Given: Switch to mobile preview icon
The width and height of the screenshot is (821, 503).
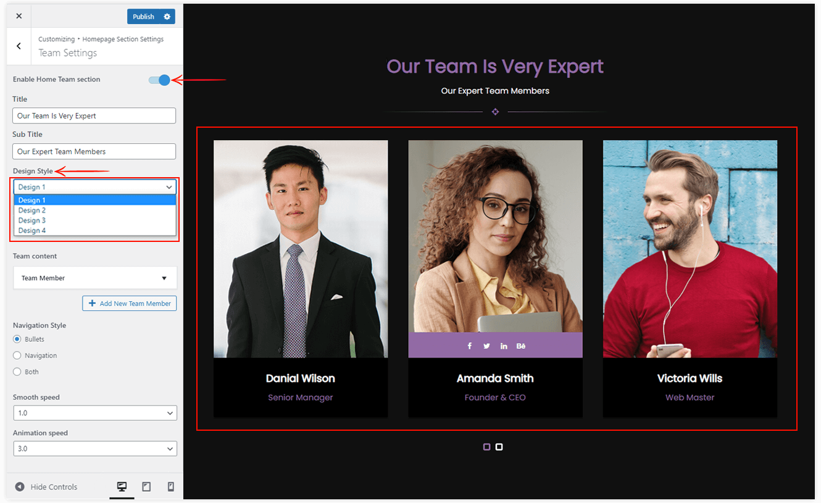Looking at the screenshot, I should click(171, 486).
